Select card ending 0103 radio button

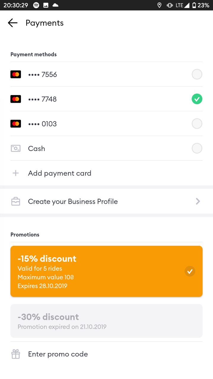point(197,124)
